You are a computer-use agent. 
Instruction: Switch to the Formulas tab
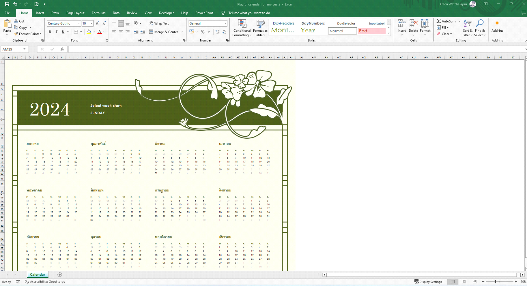point(98,13)
